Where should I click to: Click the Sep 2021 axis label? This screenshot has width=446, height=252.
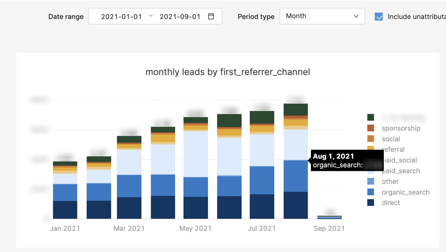[x=329, y=228]
